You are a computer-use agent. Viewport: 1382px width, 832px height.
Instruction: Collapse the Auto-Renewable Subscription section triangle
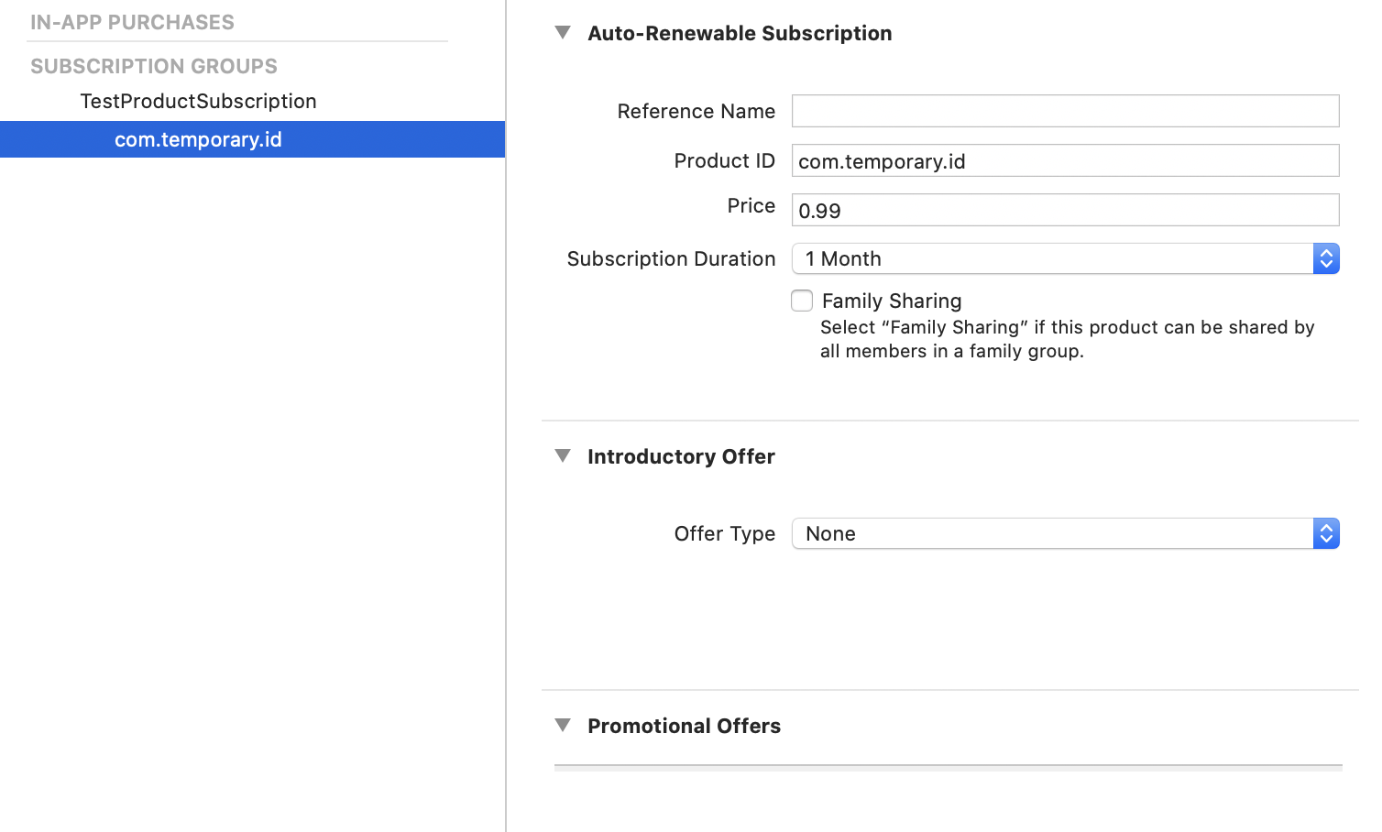tap(563, 33)
